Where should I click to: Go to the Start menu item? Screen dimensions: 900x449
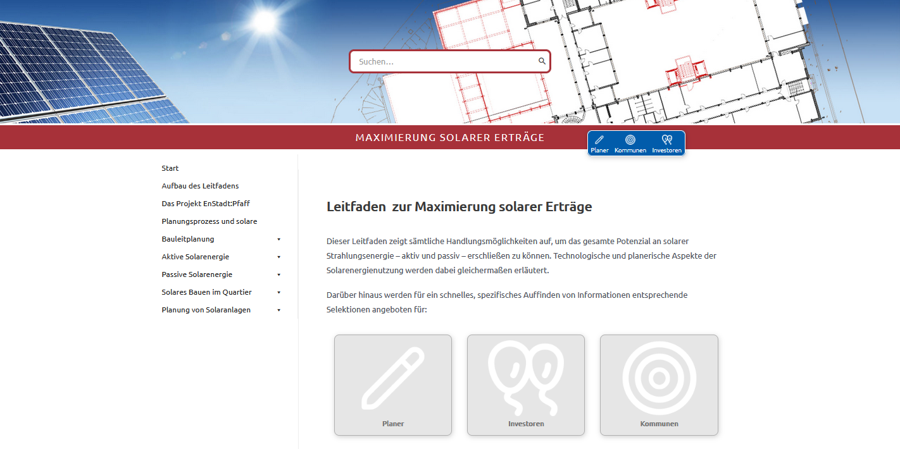coord(170,168)
